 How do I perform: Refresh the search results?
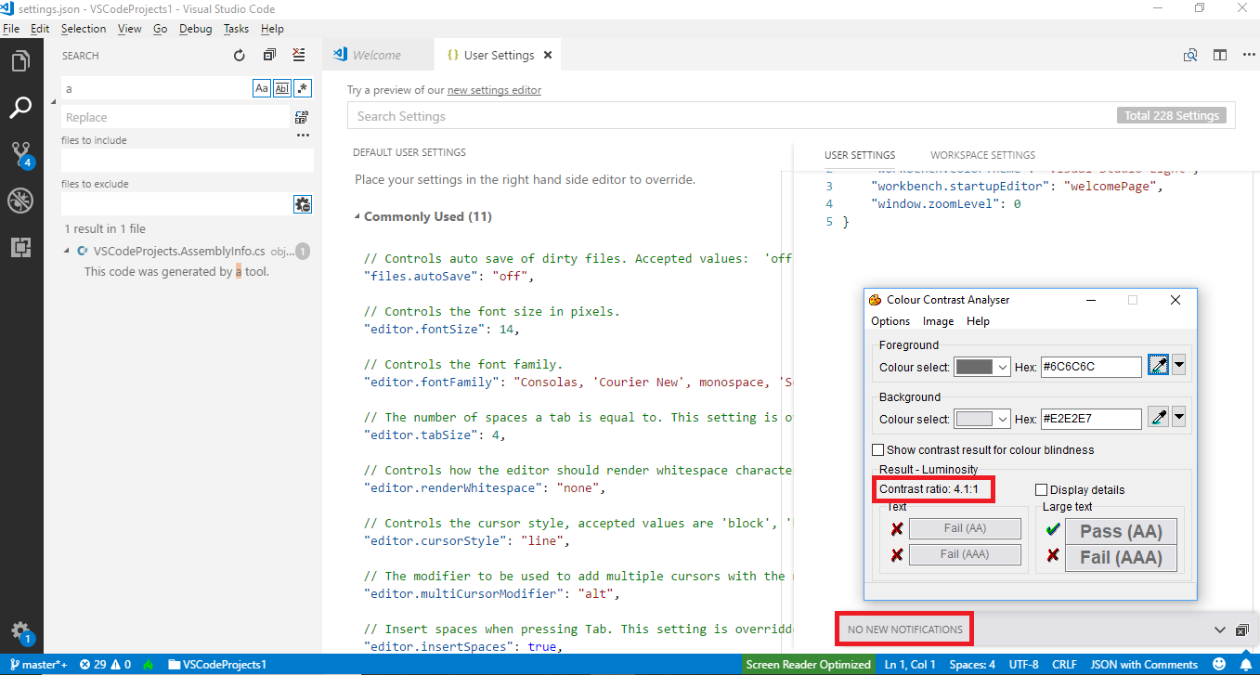tap(240, 56)
